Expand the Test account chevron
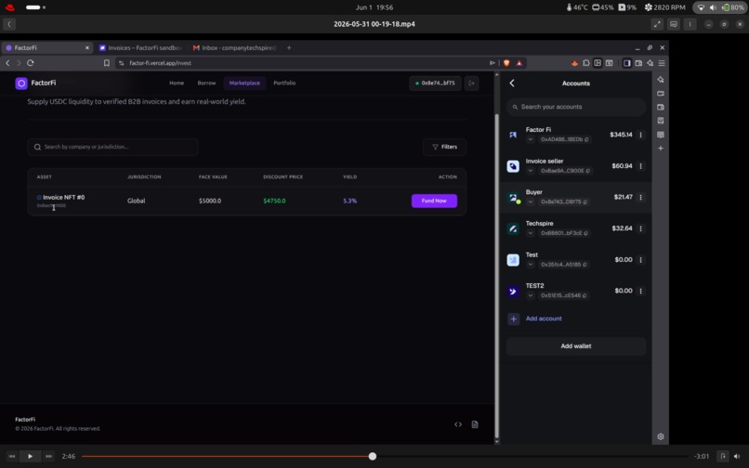749x468 pixels. point(531,264)
